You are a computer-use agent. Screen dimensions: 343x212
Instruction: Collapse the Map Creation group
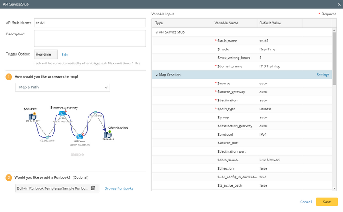coord(157,75)
